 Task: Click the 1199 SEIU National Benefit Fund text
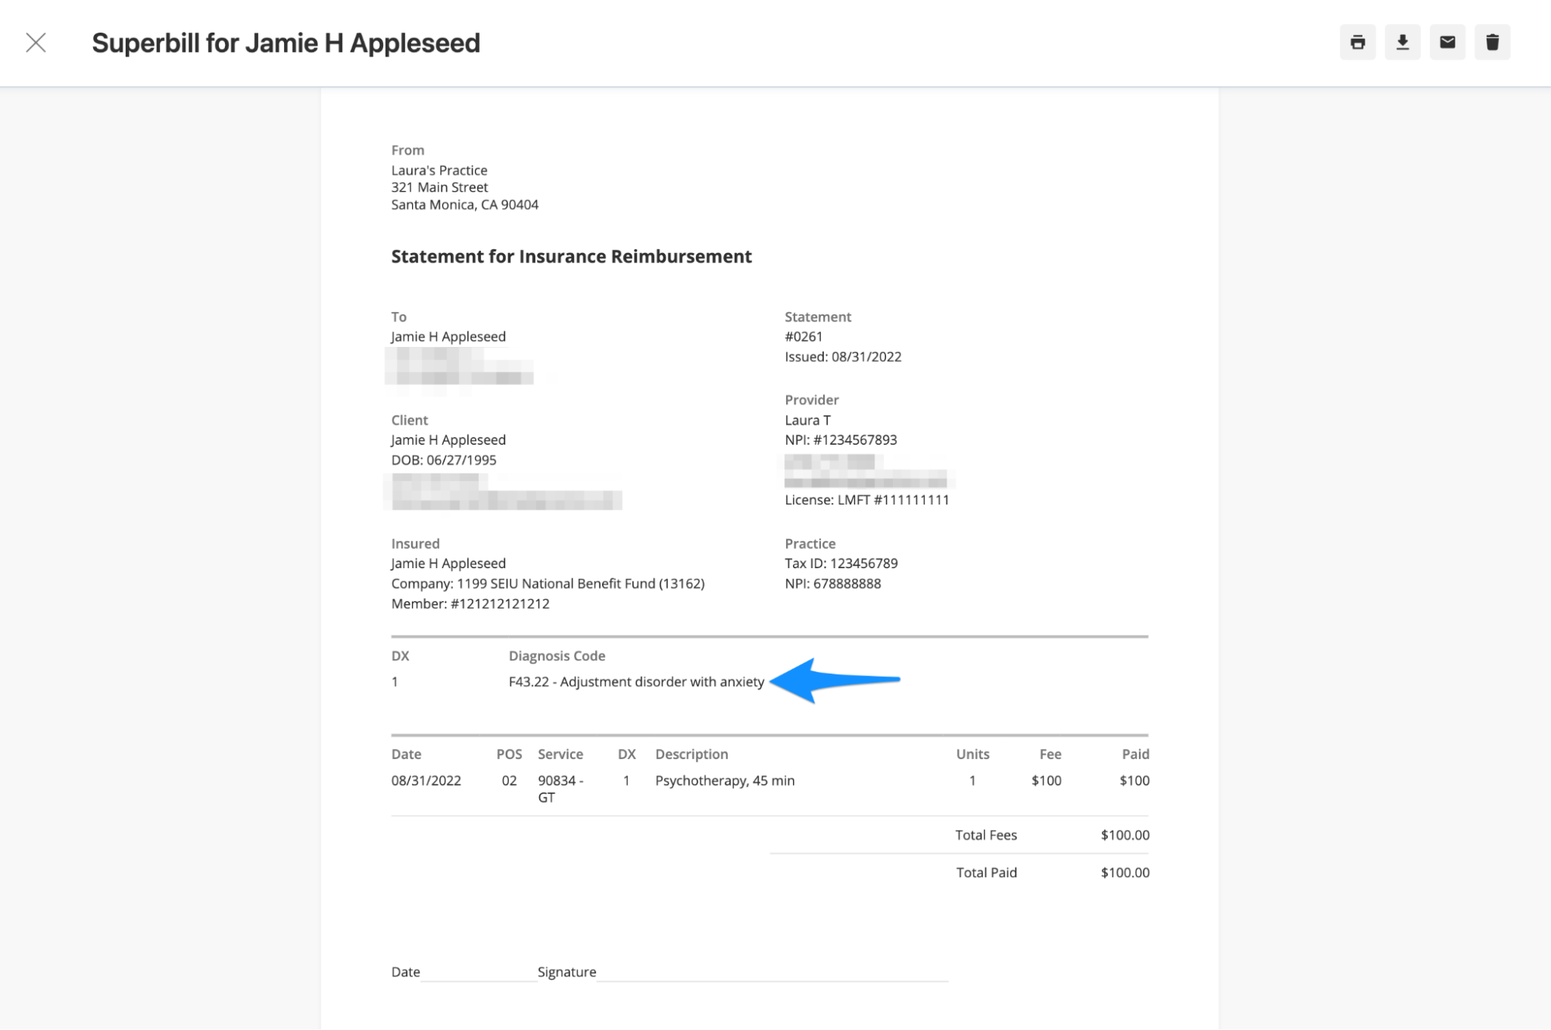pyautogui.click(x=547, y=583)
